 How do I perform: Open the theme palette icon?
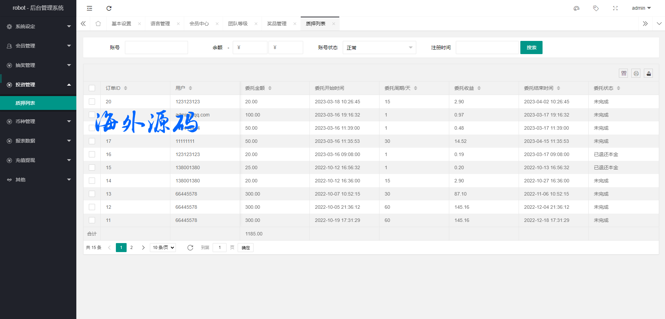(x=577, y=8)
